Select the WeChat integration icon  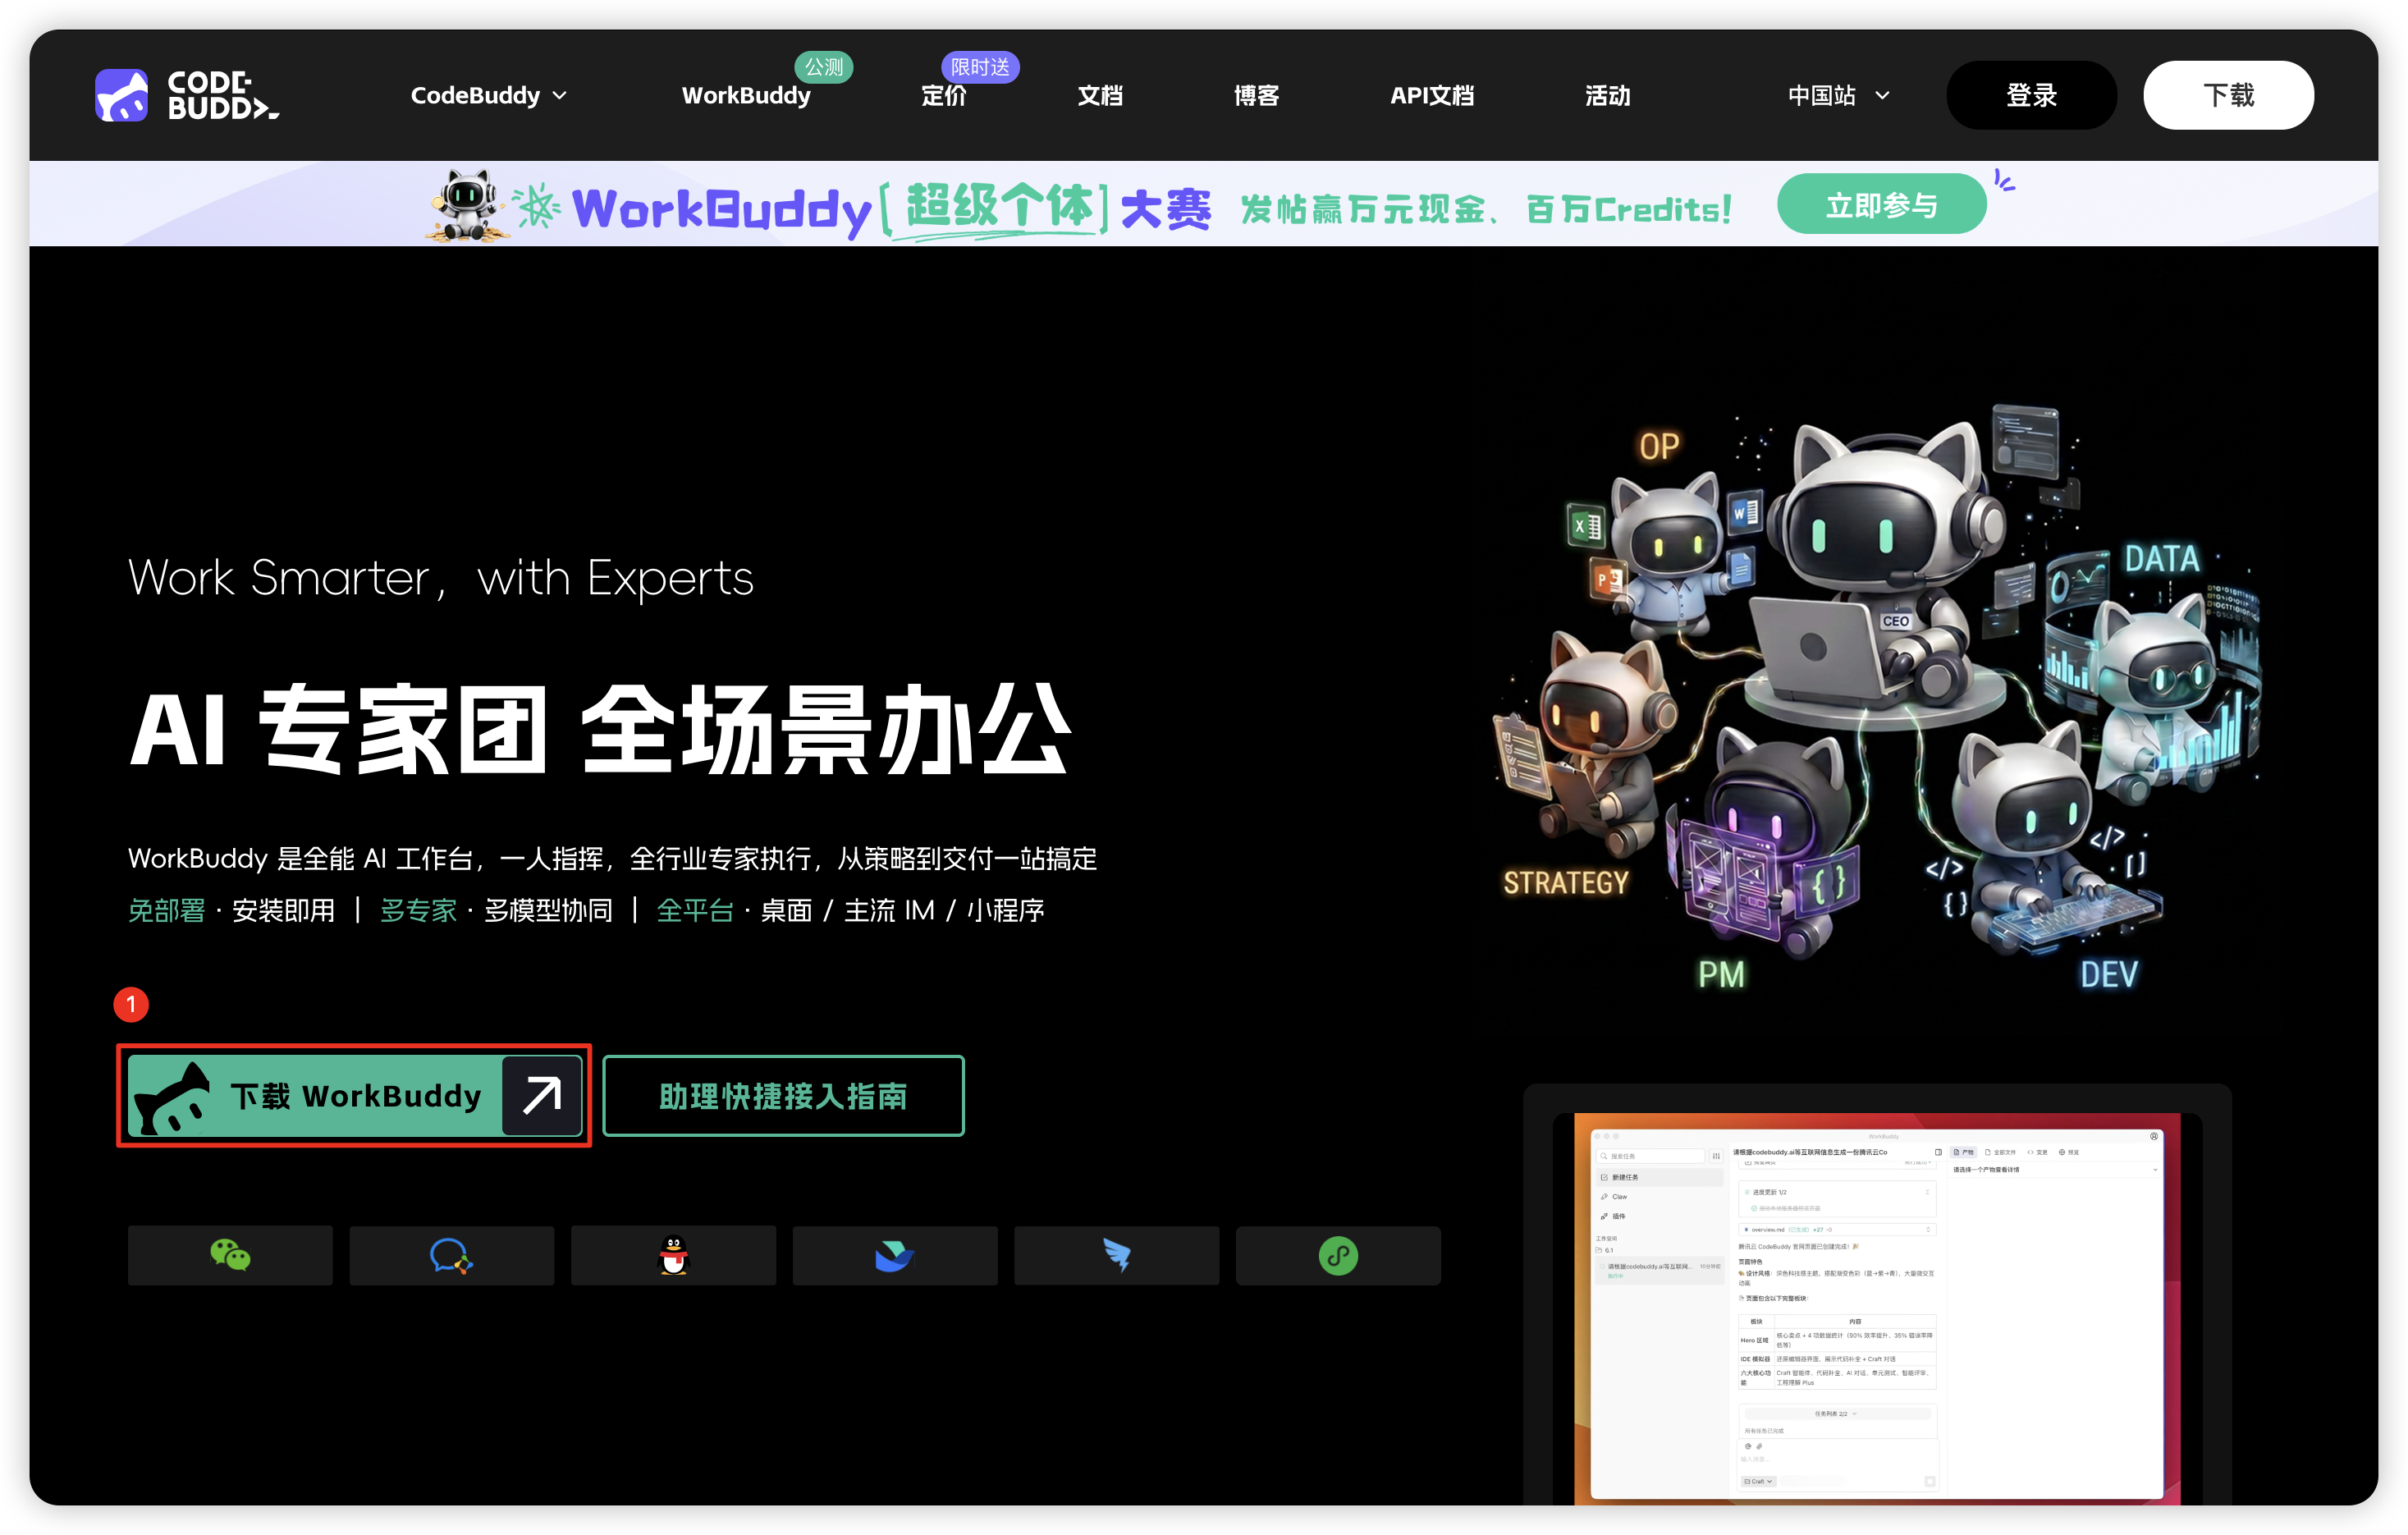click(x=230, y=1255)
